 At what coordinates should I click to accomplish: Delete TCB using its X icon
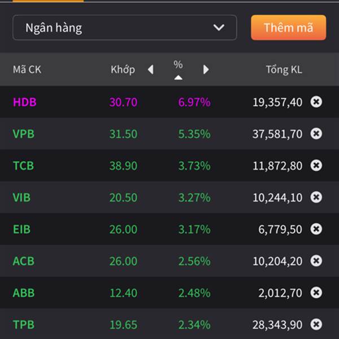316,166
